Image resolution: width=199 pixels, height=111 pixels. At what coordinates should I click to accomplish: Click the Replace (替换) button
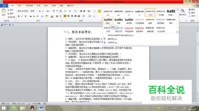coord(192,13)
